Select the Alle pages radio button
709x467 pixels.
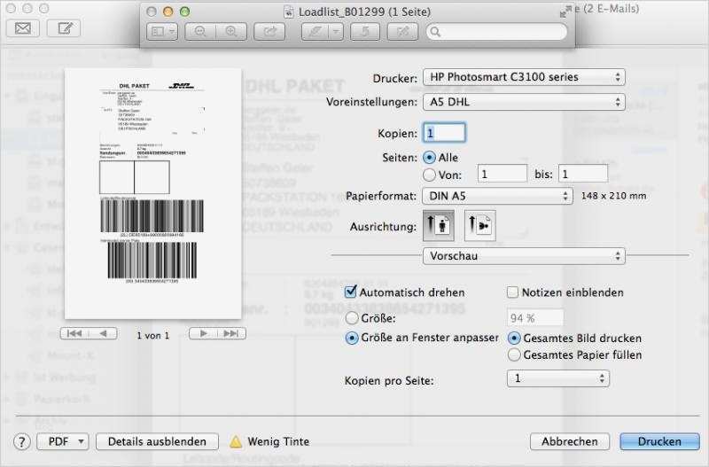[x=429, y=158]
